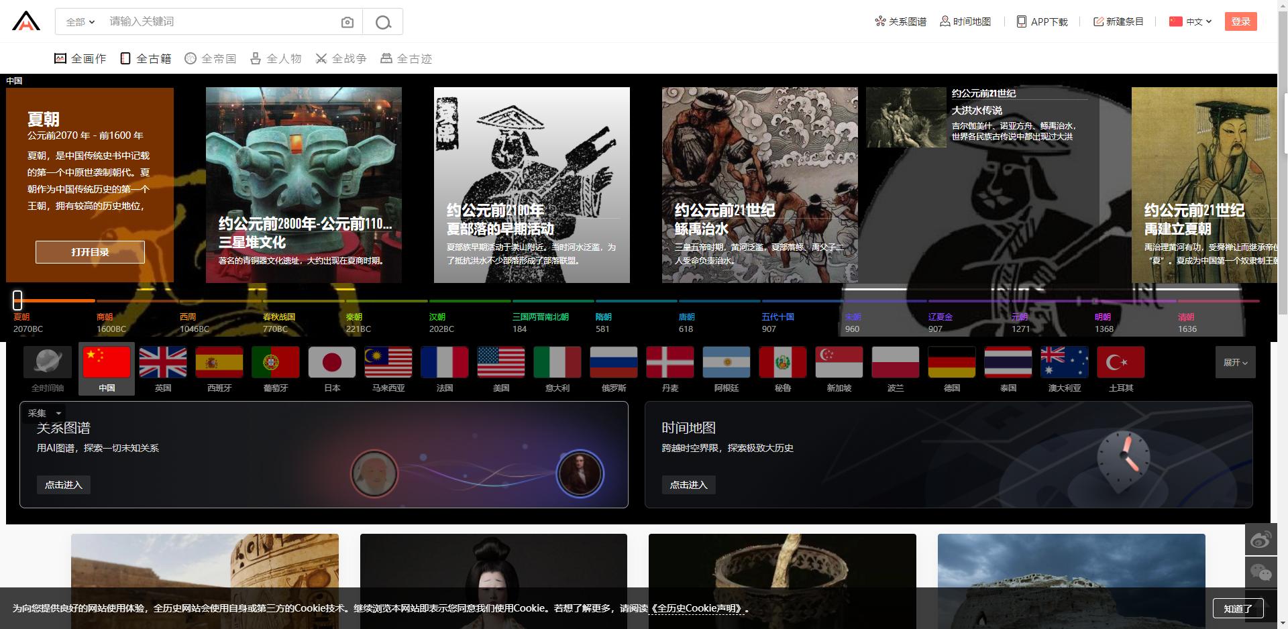Select the Germany flag

tap(952, 363)
